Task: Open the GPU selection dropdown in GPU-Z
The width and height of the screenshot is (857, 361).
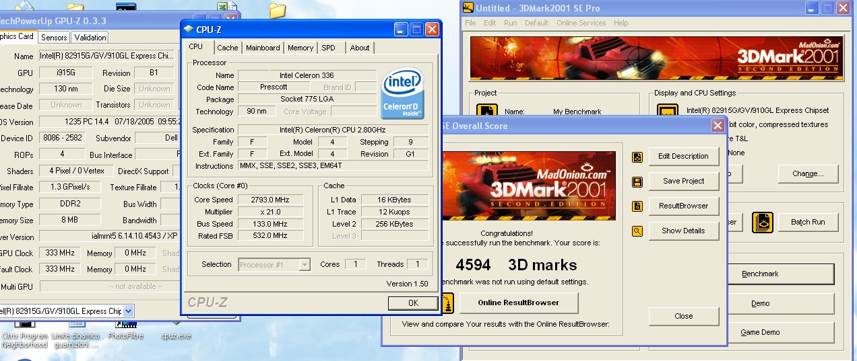Action: [129, 311]
